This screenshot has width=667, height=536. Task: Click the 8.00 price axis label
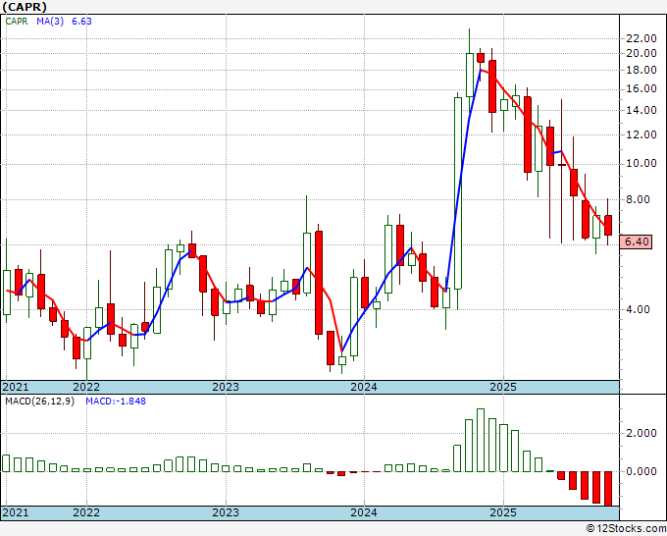pos(638,199)
